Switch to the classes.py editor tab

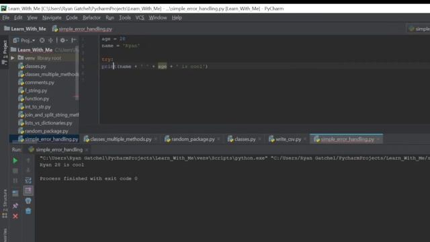(245, 139)
